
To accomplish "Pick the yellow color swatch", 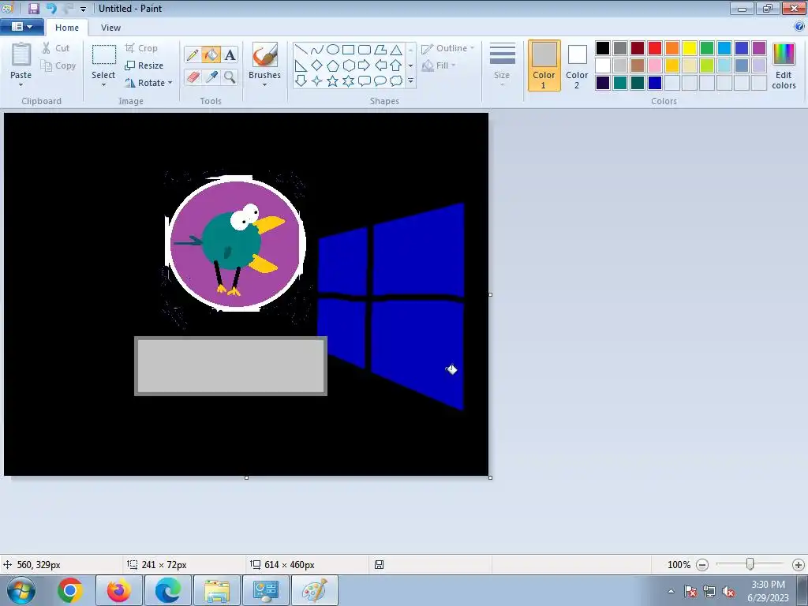I will click(x=690, y=48).
